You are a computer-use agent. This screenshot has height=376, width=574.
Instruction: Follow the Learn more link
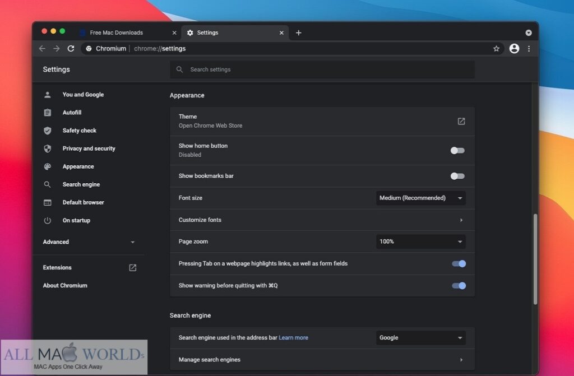(x=293, y=337)
